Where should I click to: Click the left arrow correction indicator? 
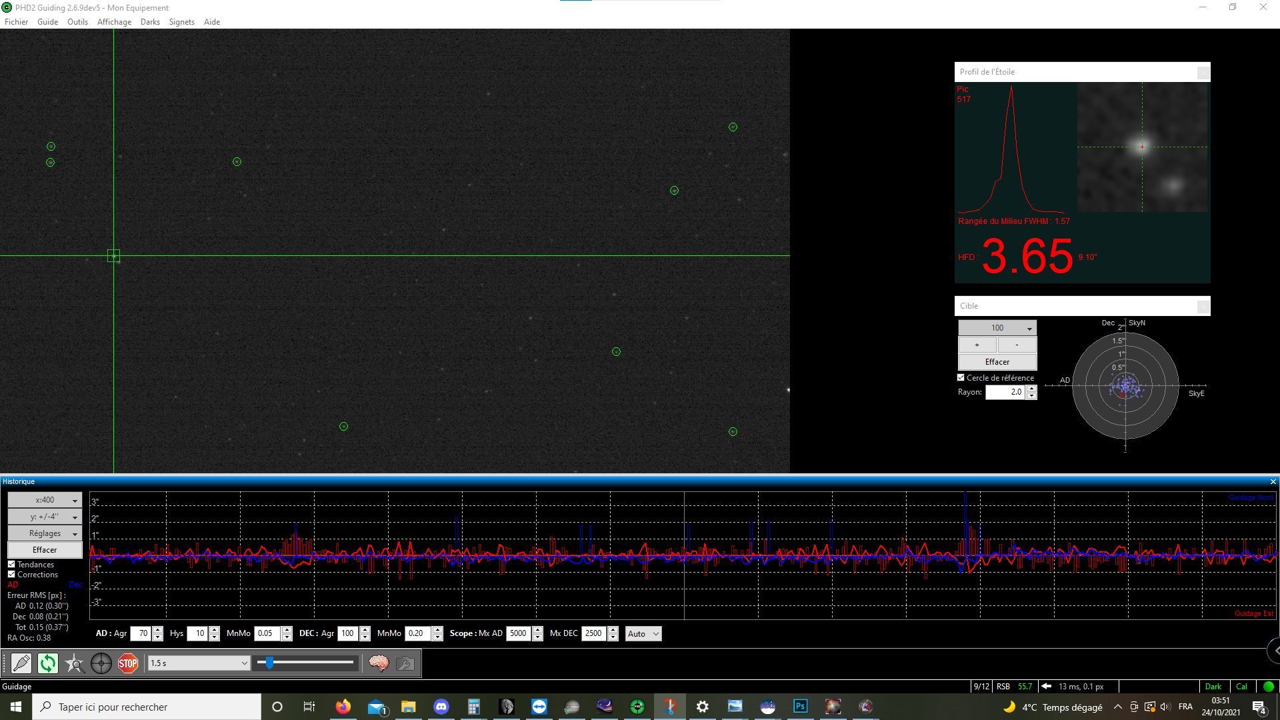[1047, 687]
